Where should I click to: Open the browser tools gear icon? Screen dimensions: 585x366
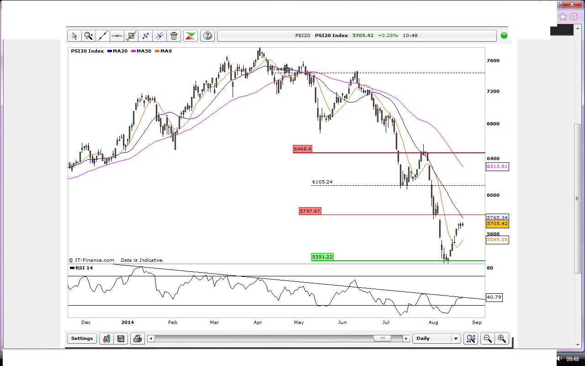[x=574, y=16]
